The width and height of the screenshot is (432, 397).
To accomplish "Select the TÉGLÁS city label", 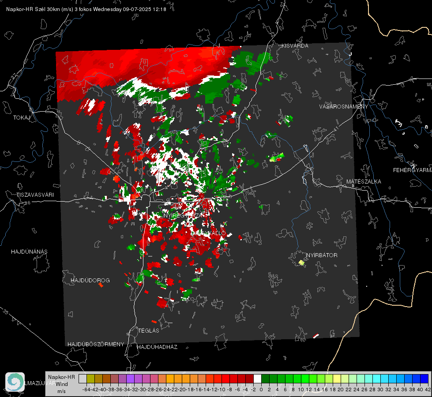I will click(x=149, y=331).
